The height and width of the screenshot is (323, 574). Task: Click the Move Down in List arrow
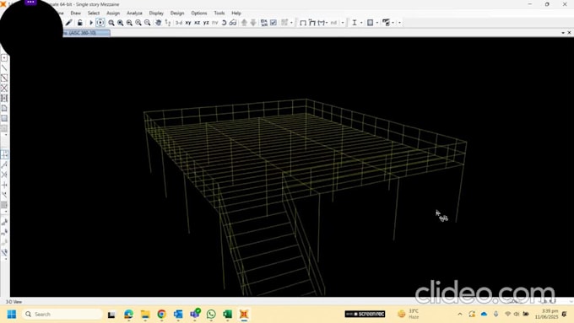coord(253,23)
